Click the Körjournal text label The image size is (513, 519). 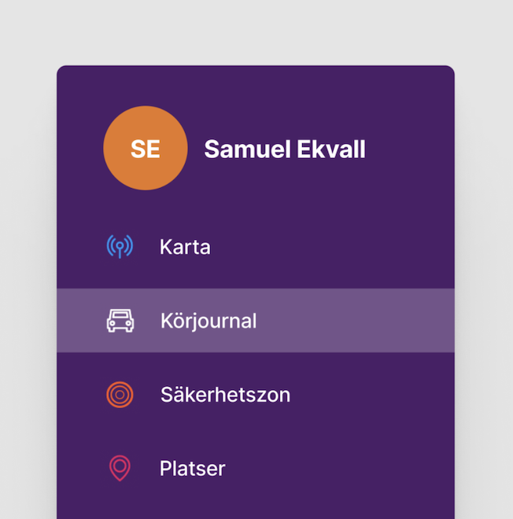tap(209, 321)
